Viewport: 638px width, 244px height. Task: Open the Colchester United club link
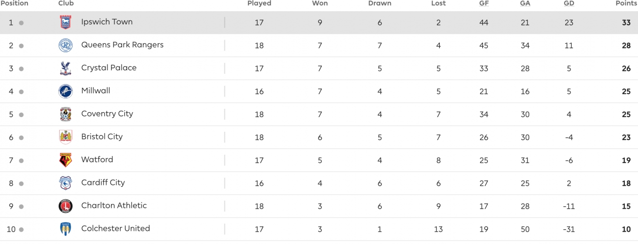pyautogui.click(x=115, y=228)
